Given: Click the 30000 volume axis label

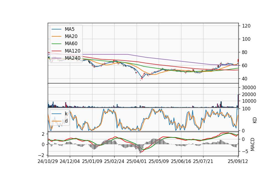Looking at the screenshot, I should coord(249,88).
